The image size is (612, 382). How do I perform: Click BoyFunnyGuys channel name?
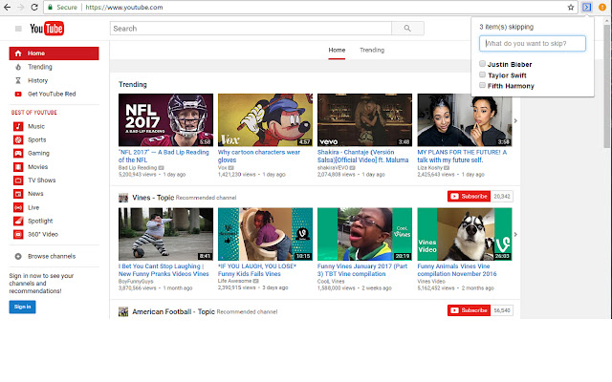point(136,281)
